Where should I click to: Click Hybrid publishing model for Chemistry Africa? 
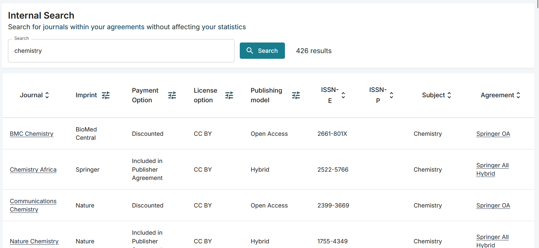coord(260,170)
